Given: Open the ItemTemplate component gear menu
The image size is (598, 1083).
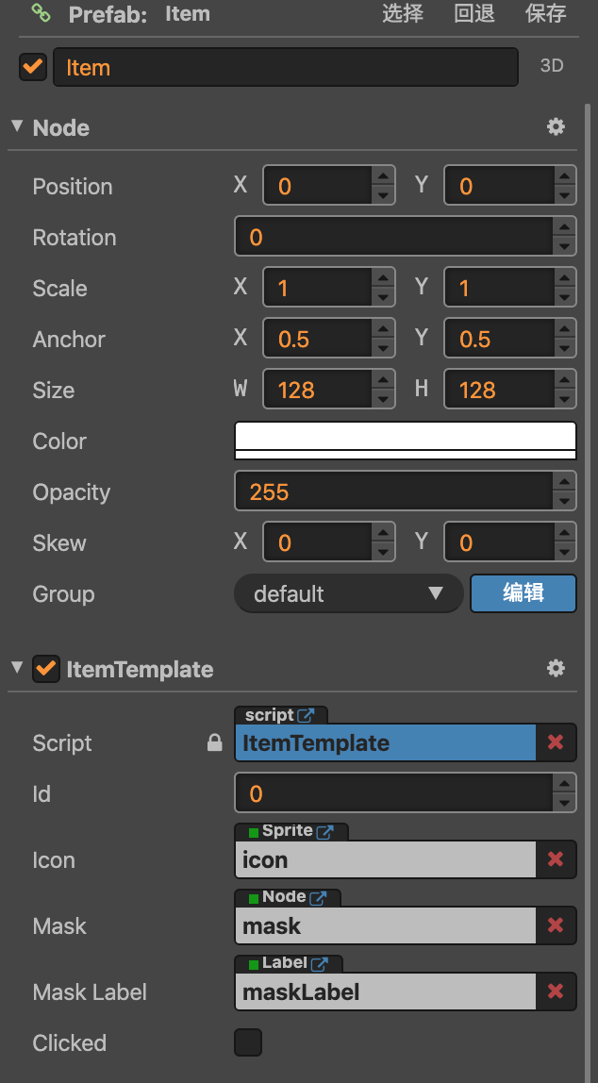Looking at the screenshot, I should coord(556,668).
